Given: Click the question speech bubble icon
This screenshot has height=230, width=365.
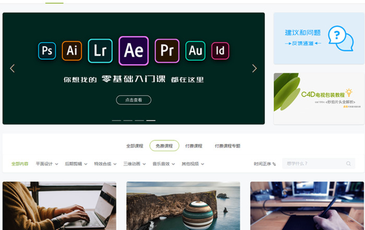Looking at the screenshot, I should tap(340, 38).
